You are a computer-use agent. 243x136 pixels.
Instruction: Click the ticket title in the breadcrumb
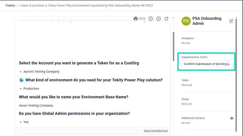pyautogui.click(x=86, y=6)
